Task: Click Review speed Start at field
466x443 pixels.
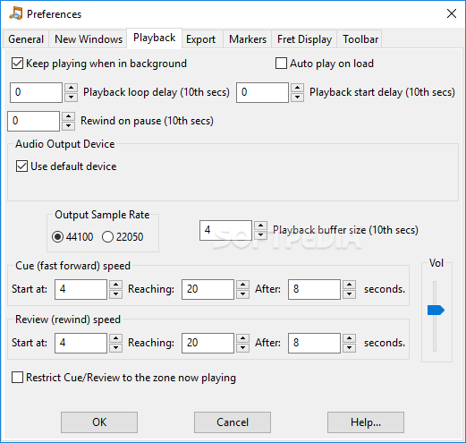Action: pos(80,343)
